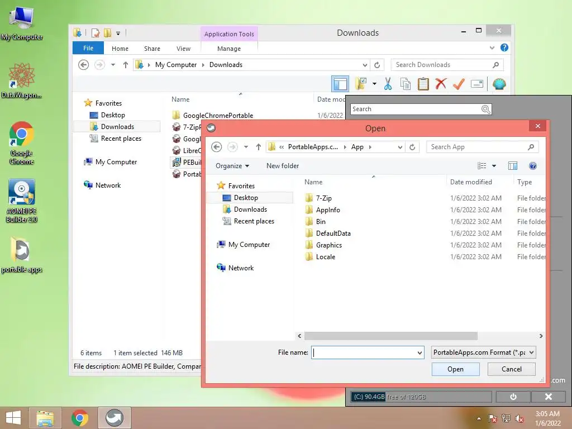Select Network in Open dialog sidebar
Image resolution: width=572 pixels, height=429 pixels.
(x=241, y=268)
